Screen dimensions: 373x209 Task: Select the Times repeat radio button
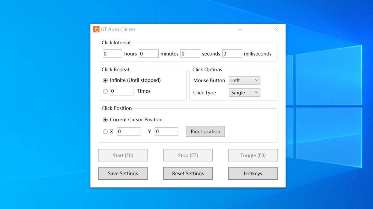tap(105, 91)
